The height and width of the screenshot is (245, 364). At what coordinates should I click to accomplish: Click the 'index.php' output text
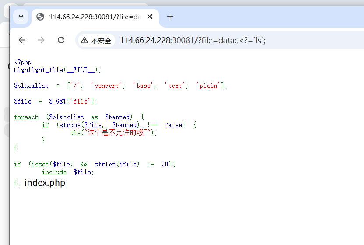45,183
